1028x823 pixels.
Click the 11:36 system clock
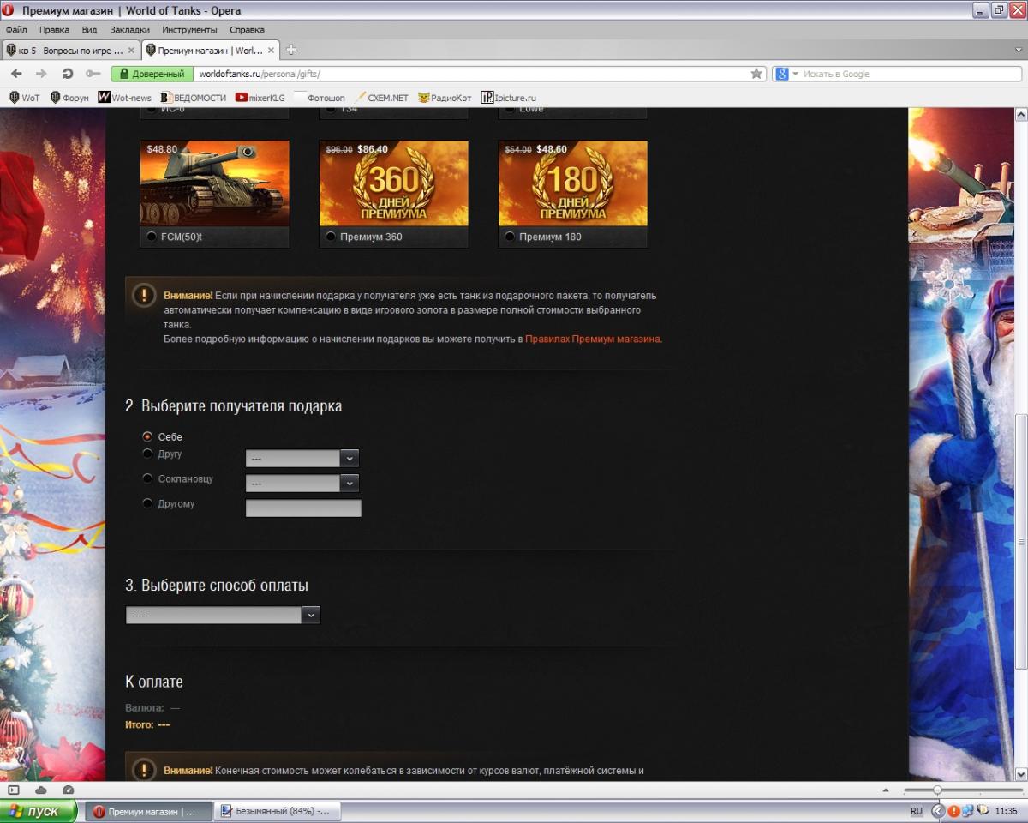[1007, 811]
